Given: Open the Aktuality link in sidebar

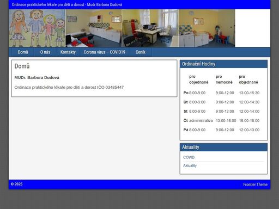Looking at the screenshot, I should (190, 165).
